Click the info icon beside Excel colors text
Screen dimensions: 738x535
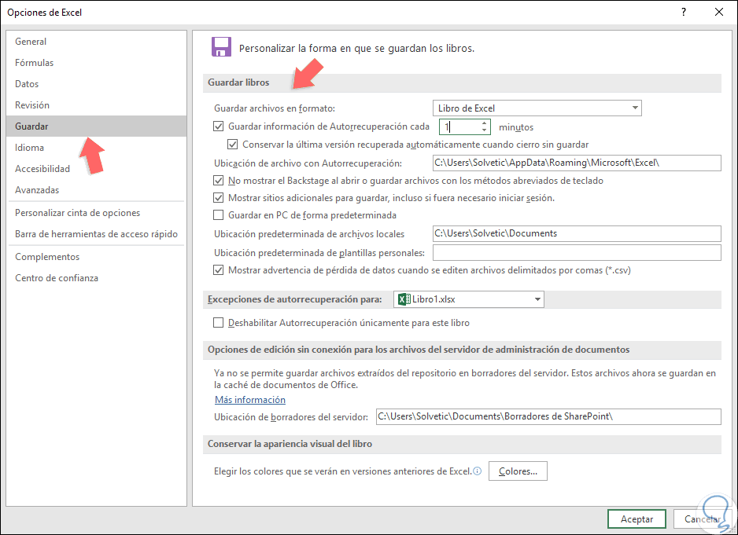(478, 471)
